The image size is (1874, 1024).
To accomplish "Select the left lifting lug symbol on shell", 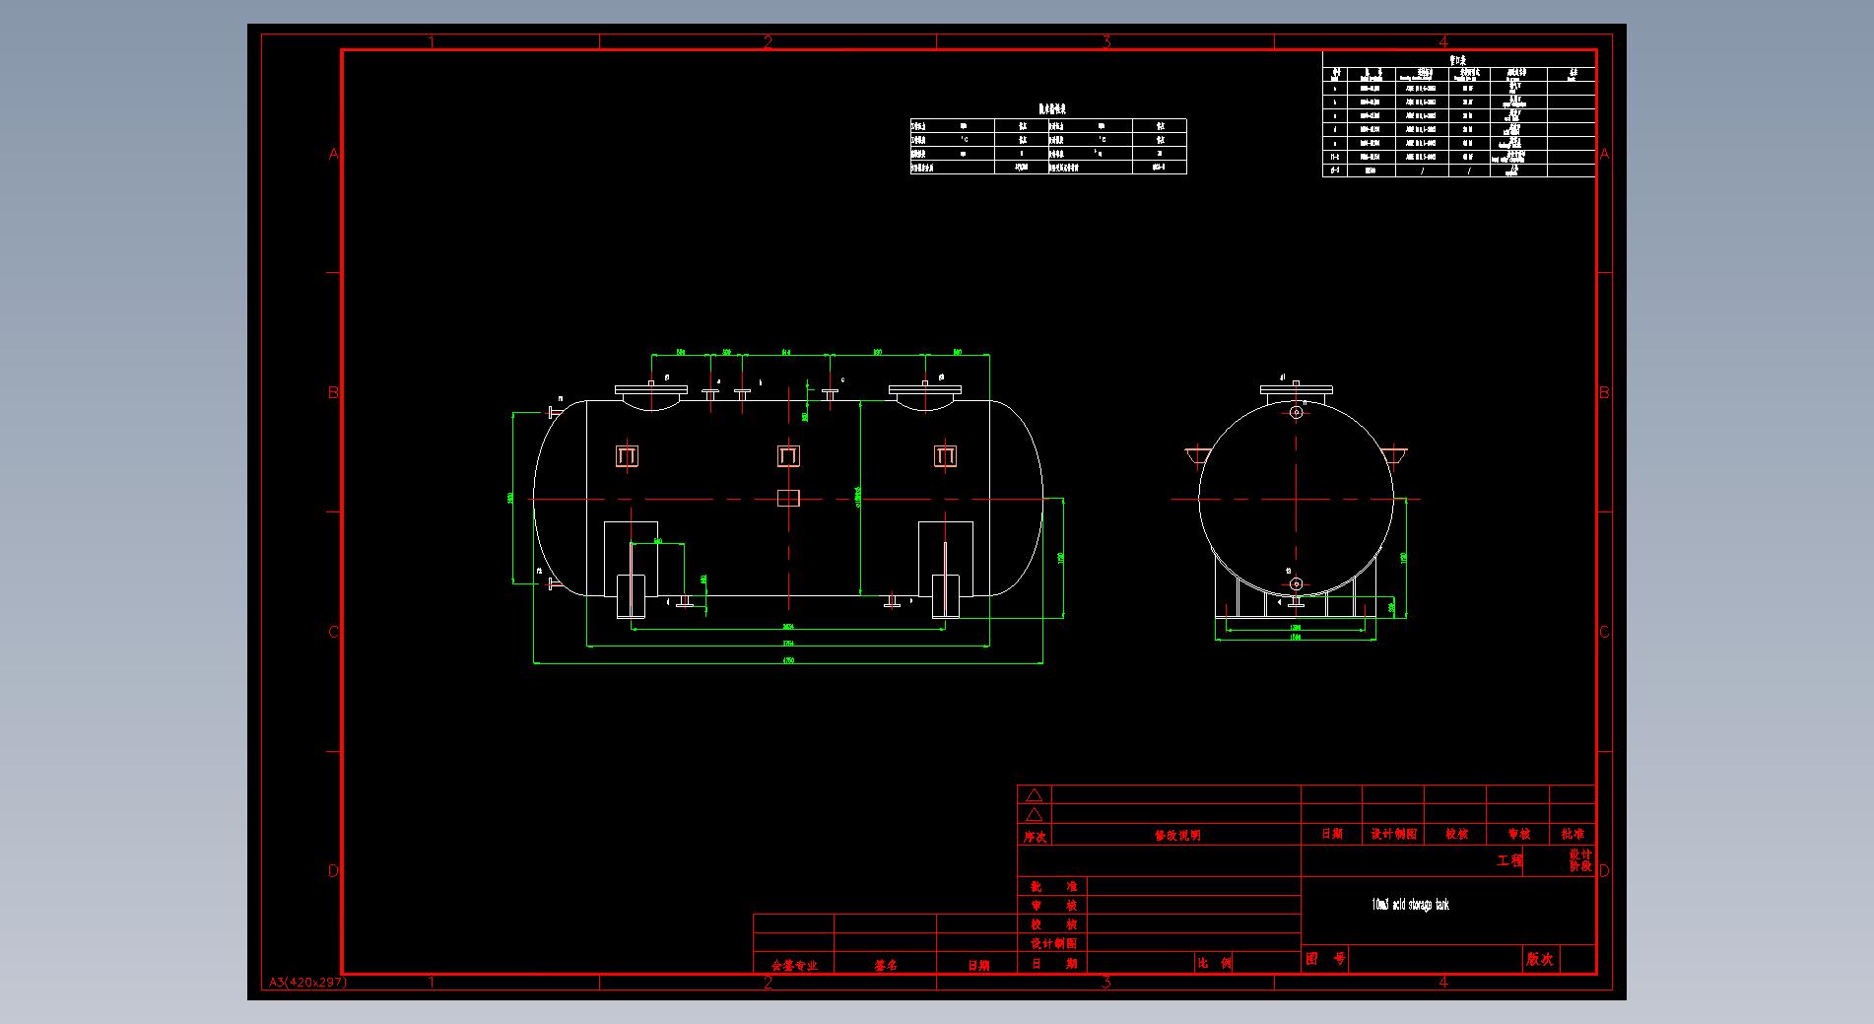I will tap(628, 455).
